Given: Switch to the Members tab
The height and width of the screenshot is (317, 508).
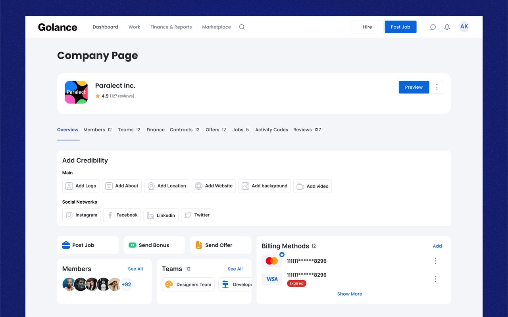Looking at the screenshot, I should click(x=98, y=130).
